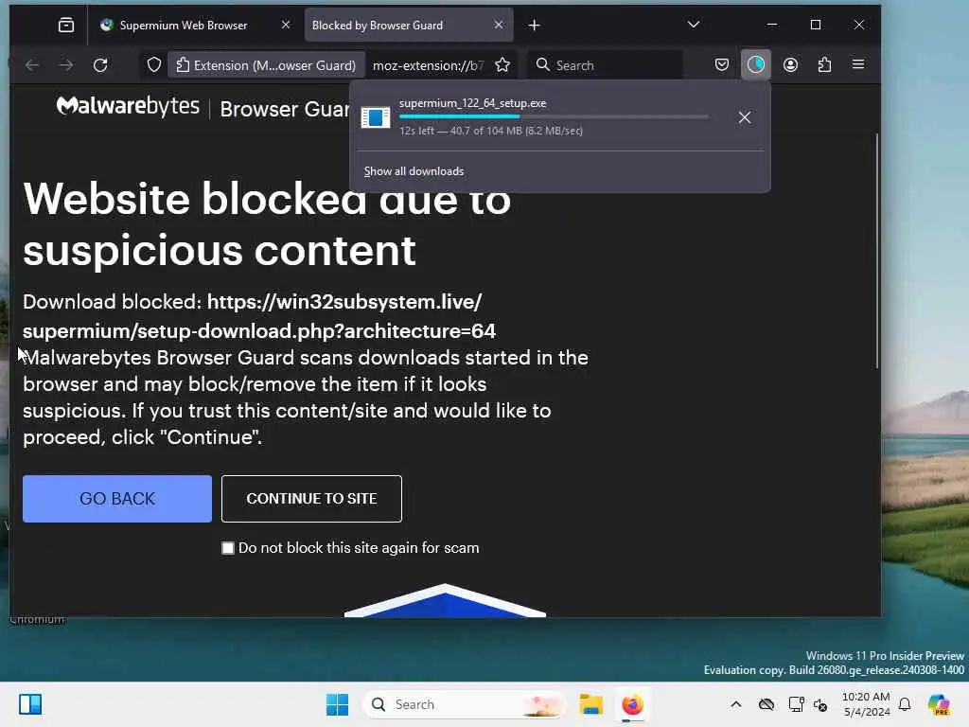This screenshot has height=727, width=969.
Task: Click the GO BACK button
Action: click(x=117, y=499)
